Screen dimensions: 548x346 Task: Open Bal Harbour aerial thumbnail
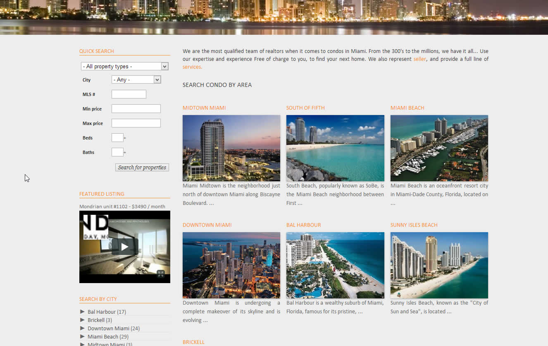pos(335,265)
